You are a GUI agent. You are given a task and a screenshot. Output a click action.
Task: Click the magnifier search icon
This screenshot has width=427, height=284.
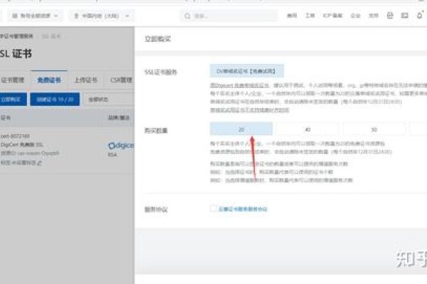[x=187, y=16]
